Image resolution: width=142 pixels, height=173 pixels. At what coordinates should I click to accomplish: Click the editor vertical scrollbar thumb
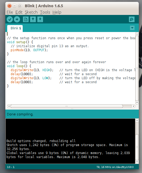click(x=137, y=68)
